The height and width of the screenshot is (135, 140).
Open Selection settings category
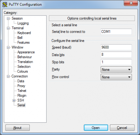coord(24,67)
